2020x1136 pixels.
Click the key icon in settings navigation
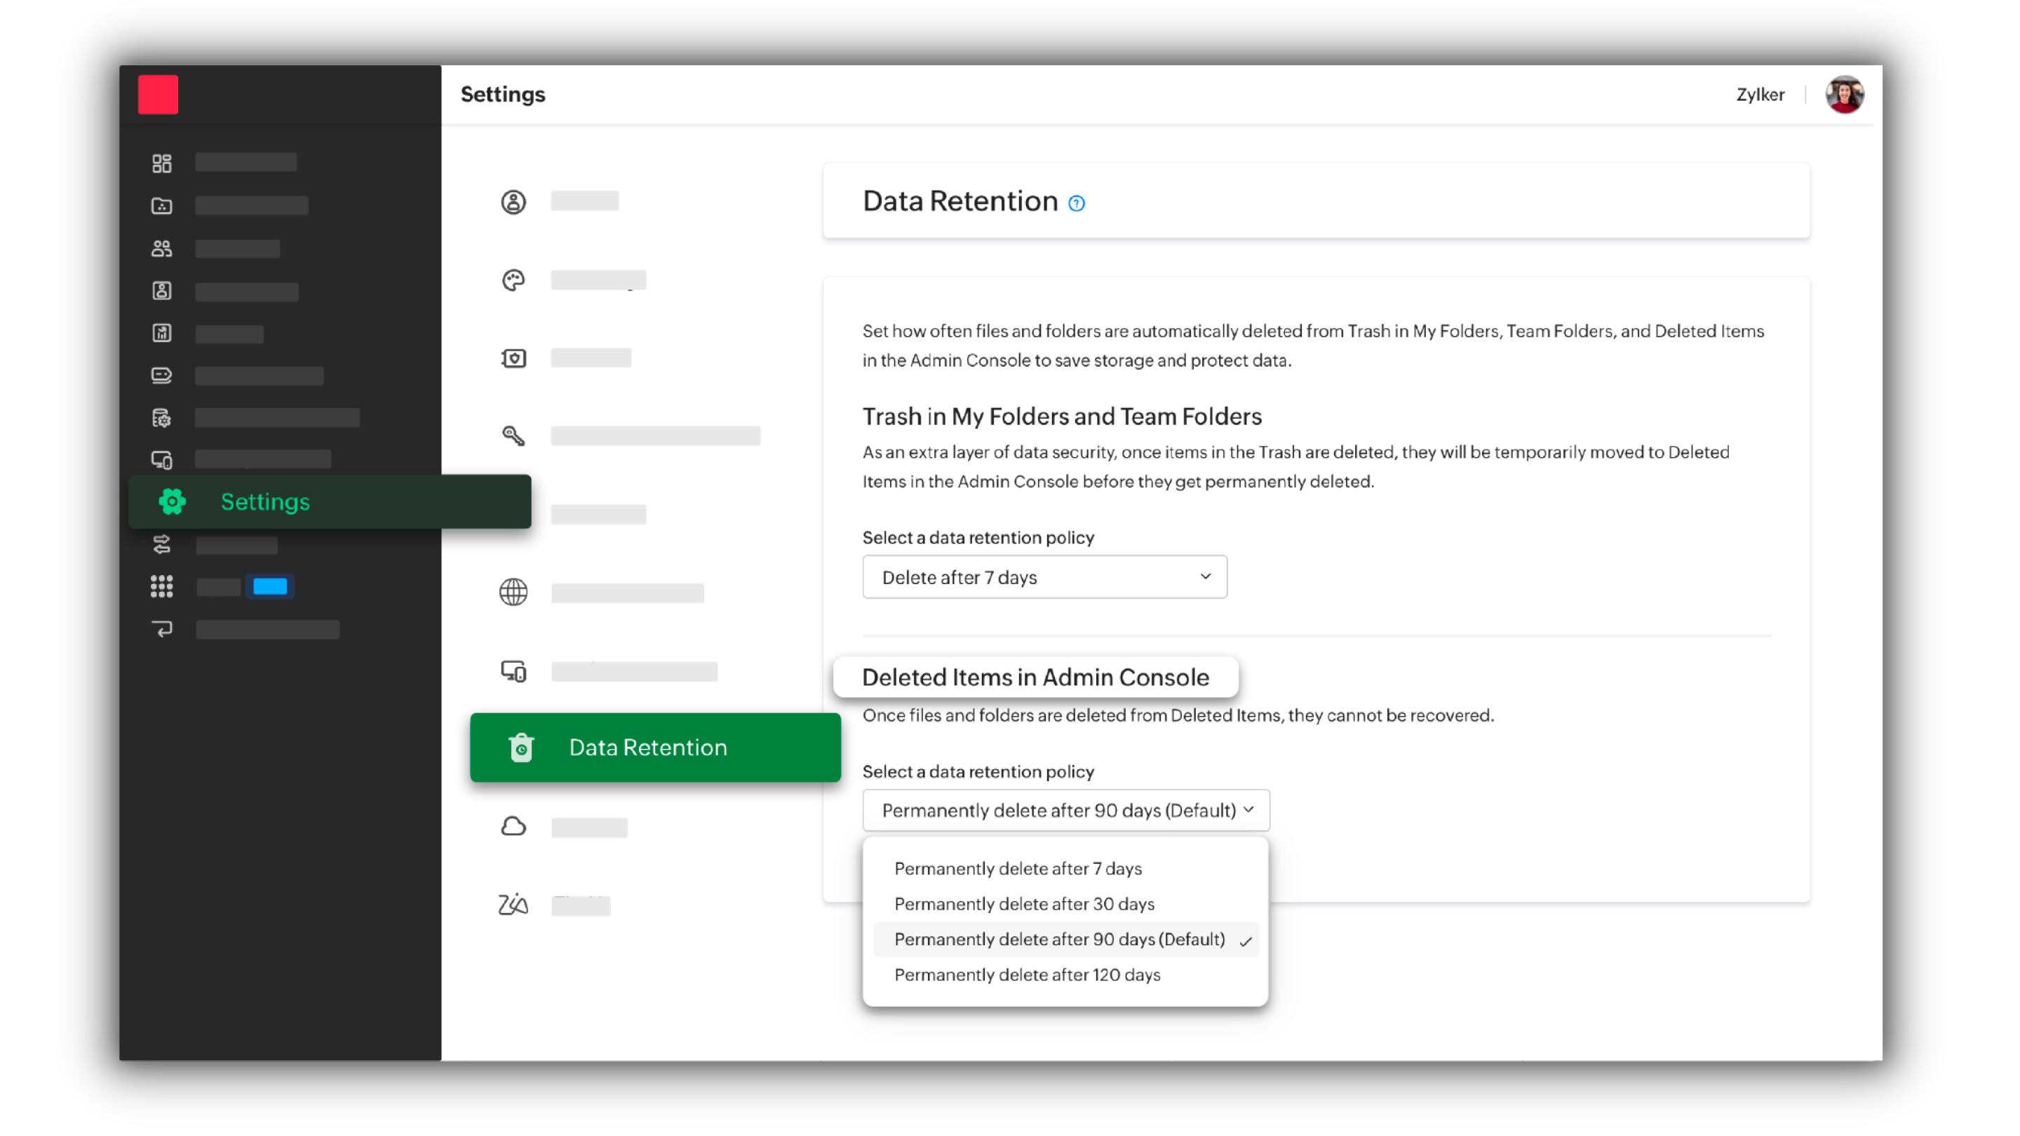514,435
